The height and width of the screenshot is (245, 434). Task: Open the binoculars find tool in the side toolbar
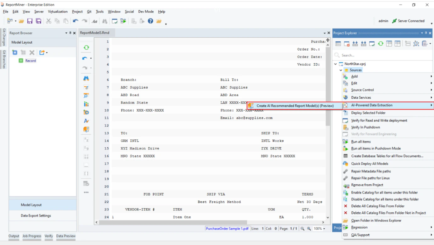point(86,78)
